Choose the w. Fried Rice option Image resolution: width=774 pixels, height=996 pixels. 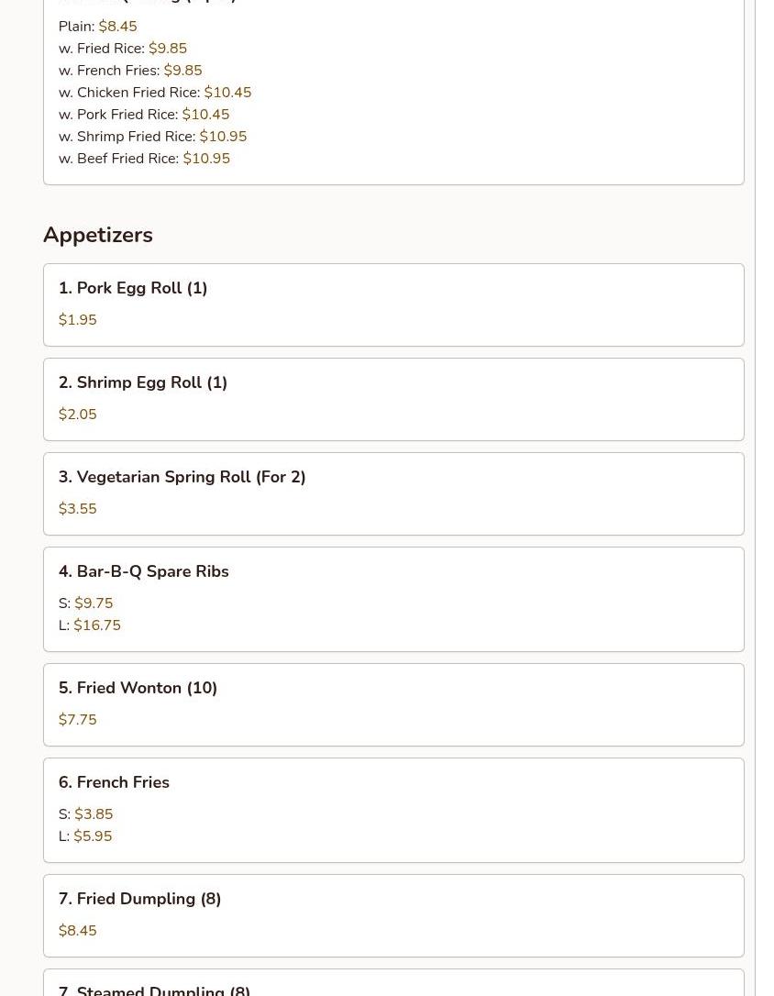coord(123,49)
